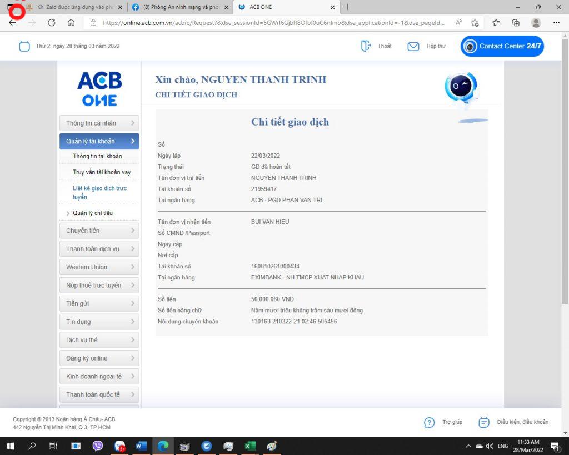Viewport: 569px width, 455px height.
Task: Open the Hộp thư mail icon
Action: click(413, 46)
